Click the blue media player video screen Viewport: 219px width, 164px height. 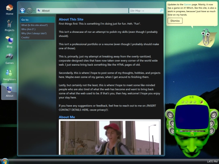(x=192, y=117)
